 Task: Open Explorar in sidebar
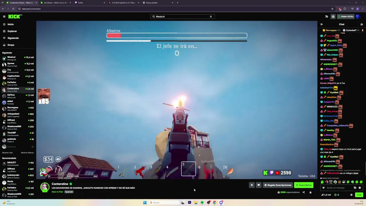click(x=18, y=31)
